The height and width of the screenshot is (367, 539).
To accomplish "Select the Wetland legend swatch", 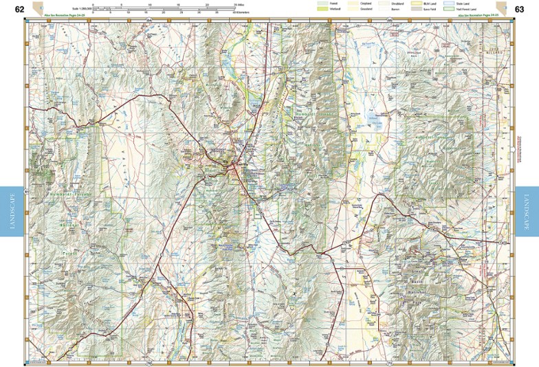I will (x=322, y=10).
